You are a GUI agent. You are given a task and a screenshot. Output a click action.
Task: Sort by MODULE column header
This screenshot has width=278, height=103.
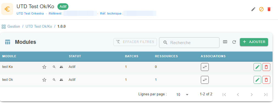pos(9,56)
